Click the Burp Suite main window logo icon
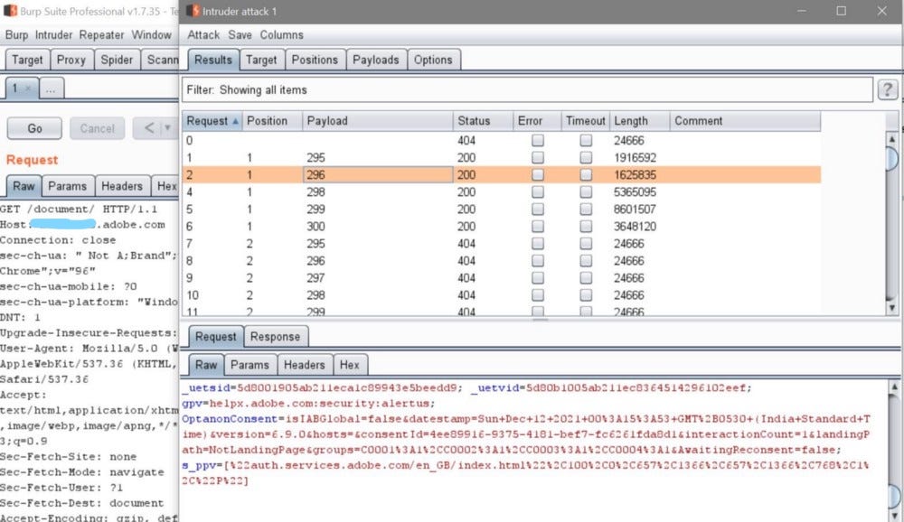The width and height of the screenshot is (904, 522). tap(10, 11)
